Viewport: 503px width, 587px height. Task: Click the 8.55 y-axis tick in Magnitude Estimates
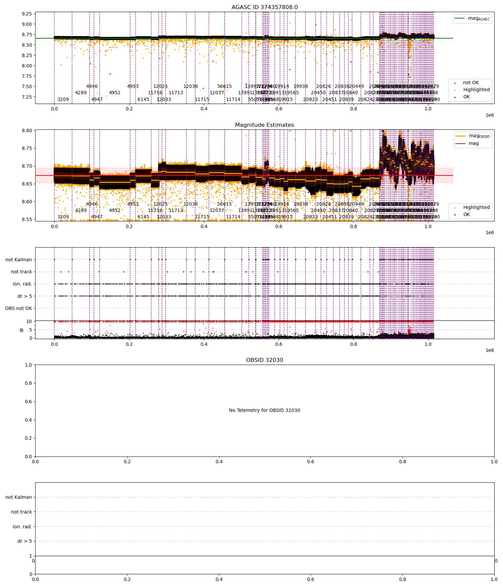click(x=26, y=220)
